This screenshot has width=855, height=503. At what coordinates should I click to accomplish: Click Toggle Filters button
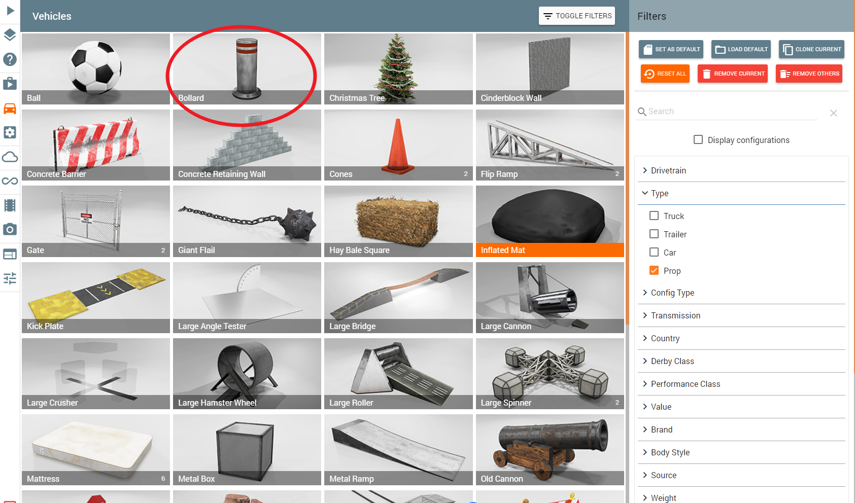(577, 16)
